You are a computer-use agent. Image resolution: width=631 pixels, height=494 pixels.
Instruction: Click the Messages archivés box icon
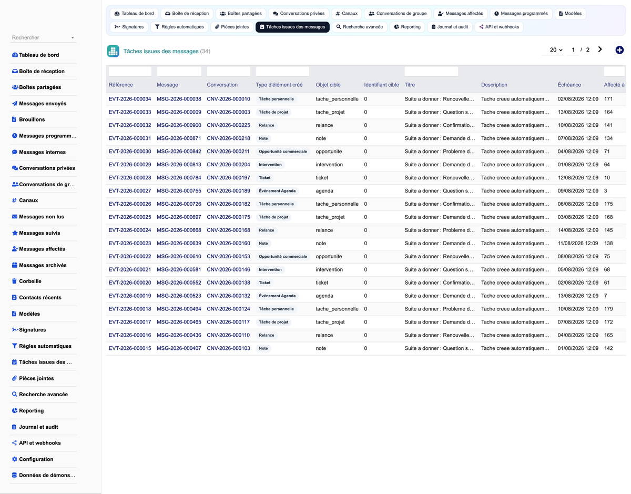(x=15, y=265)
